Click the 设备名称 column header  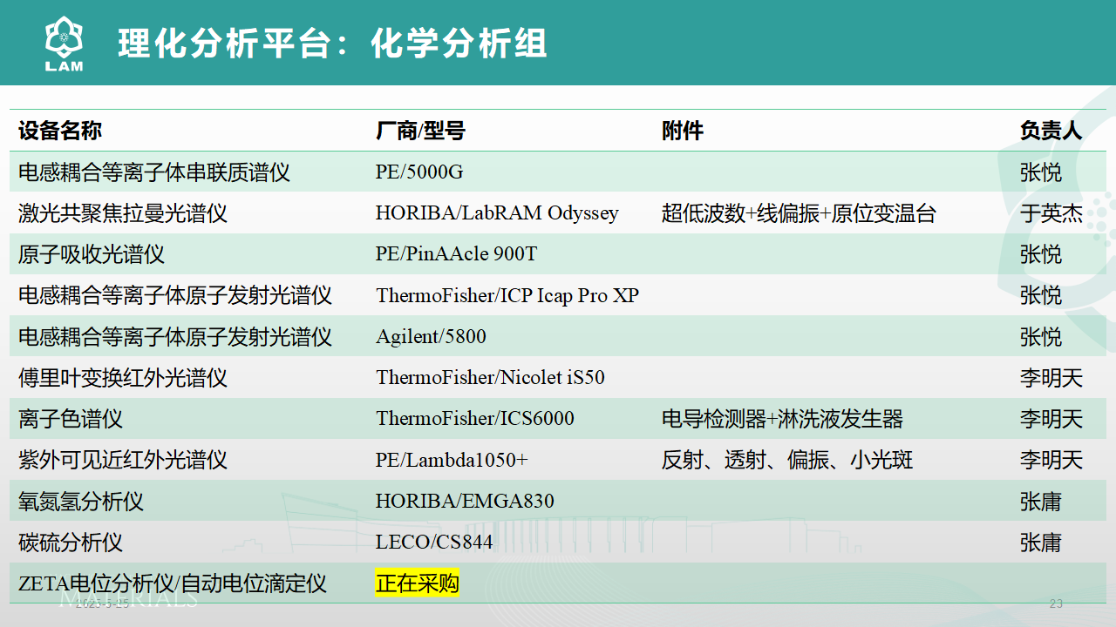pyautogui.click(x=60, y=131)
